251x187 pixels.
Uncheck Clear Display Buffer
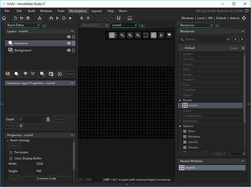click(11, 158)
